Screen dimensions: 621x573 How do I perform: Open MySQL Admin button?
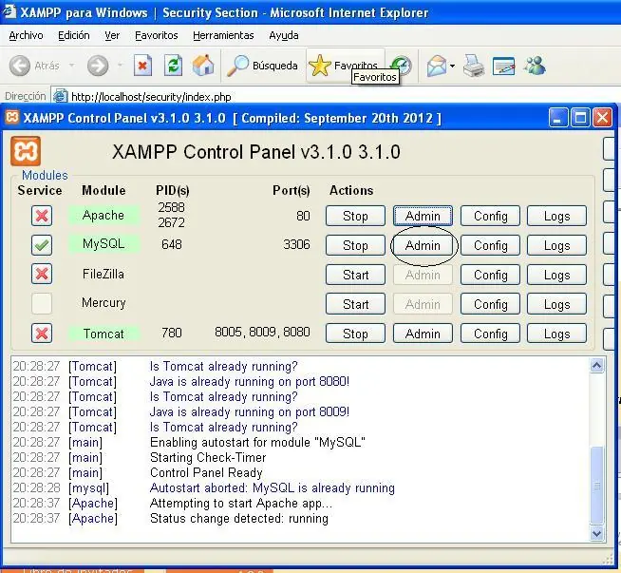coord(423,245)
